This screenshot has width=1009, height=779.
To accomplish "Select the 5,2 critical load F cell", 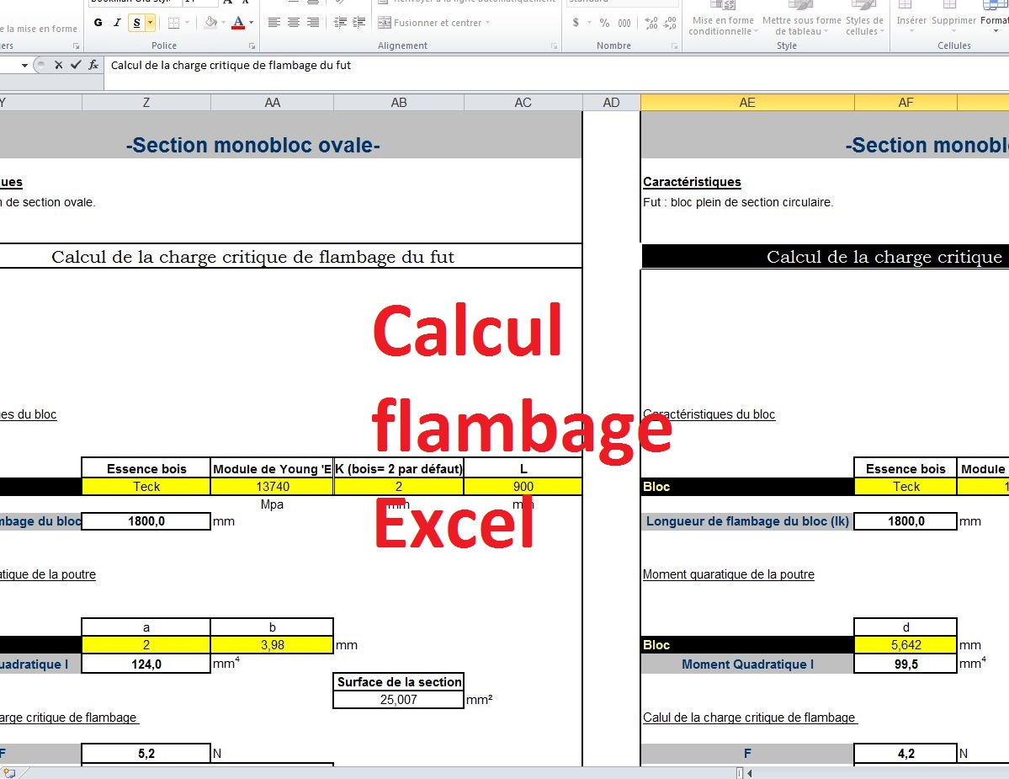I will (146, 753).
